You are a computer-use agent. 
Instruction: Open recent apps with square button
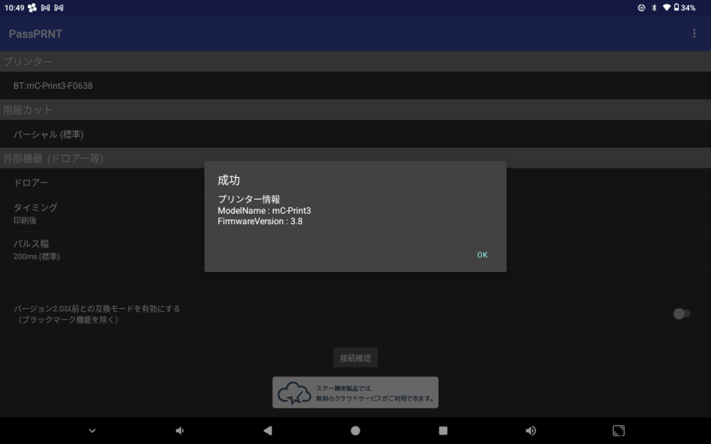pos(443,431)
